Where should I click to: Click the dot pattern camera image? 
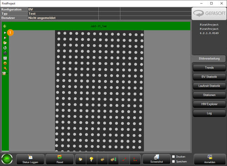99,91
